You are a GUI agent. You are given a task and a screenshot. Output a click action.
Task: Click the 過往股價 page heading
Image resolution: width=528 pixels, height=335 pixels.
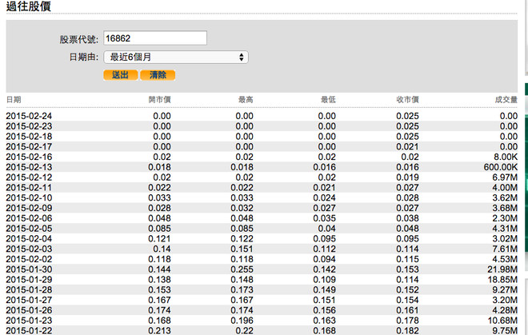pos(29,6)
